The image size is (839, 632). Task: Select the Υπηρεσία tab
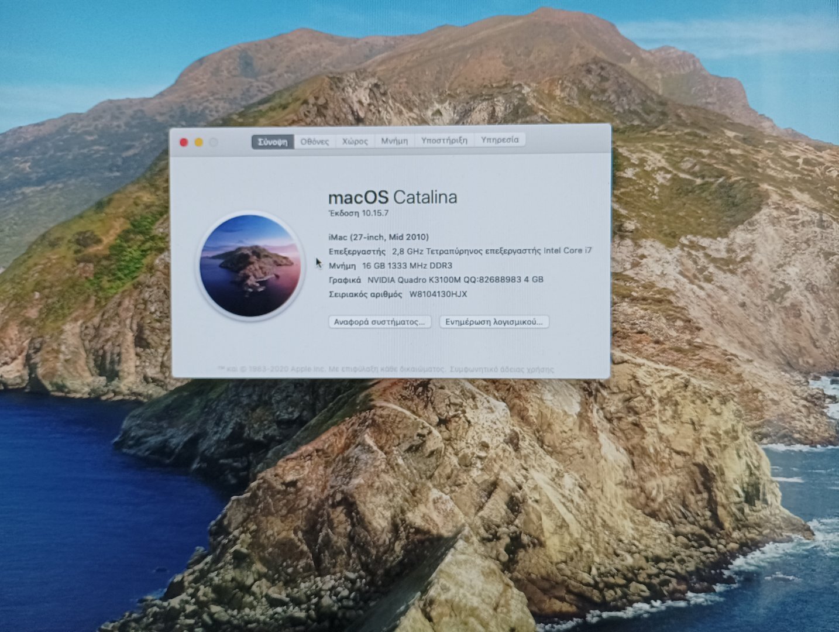[x=500, y=140]
